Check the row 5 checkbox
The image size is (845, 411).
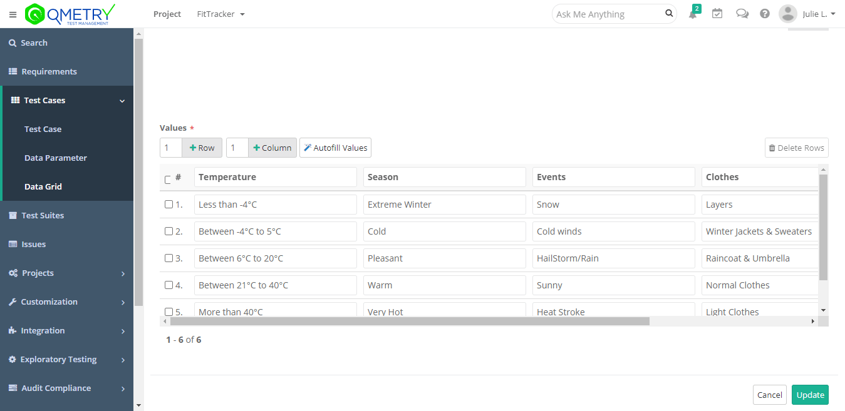(x=168, y=312)
